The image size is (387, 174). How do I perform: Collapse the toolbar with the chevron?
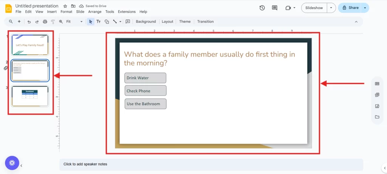[x=356, y=22]
